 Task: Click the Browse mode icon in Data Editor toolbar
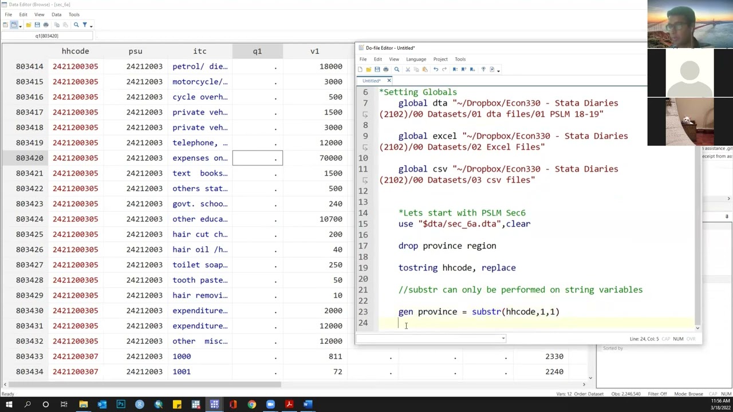click(x=14, y=25)
